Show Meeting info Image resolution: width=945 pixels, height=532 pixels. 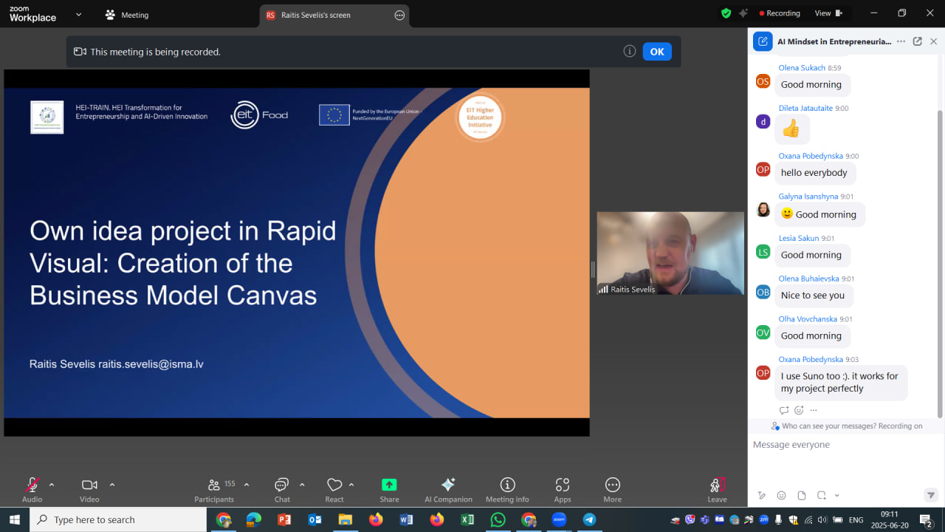tap(507, 485)
